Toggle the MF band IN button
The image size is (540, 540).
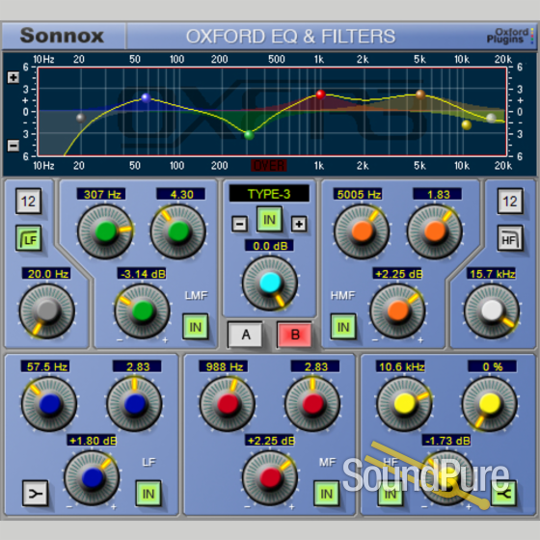coord(326,494)
